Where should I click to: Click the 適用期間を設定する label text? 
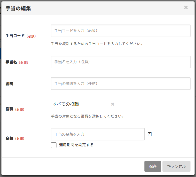point(76,145)
